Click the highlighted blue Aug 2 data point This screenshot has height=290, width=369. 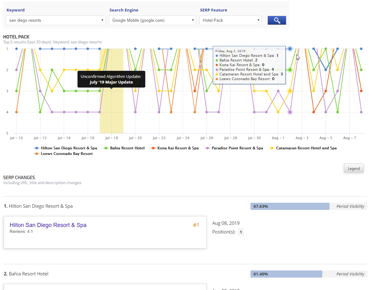290,49
